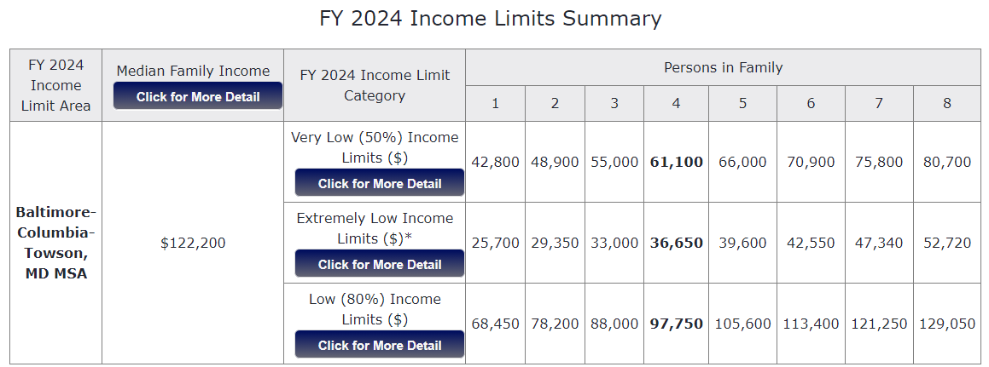Click the 42,800 one-person very low value
The width and height of the screenshot is (989, 367).
pyautogui.click(x=495, y=162)
